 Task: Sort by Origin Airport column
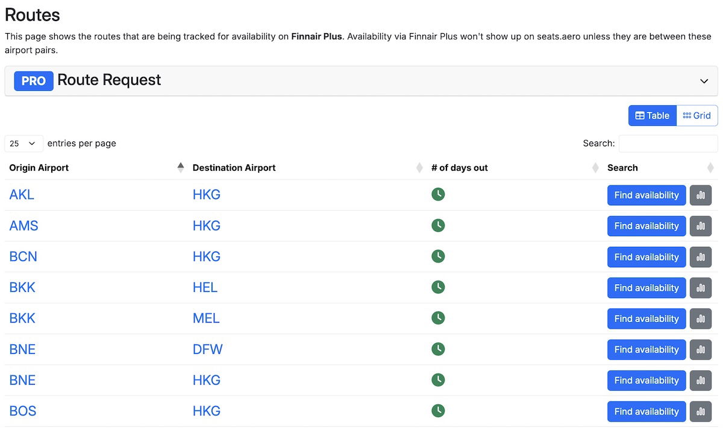tap(39, 168)
